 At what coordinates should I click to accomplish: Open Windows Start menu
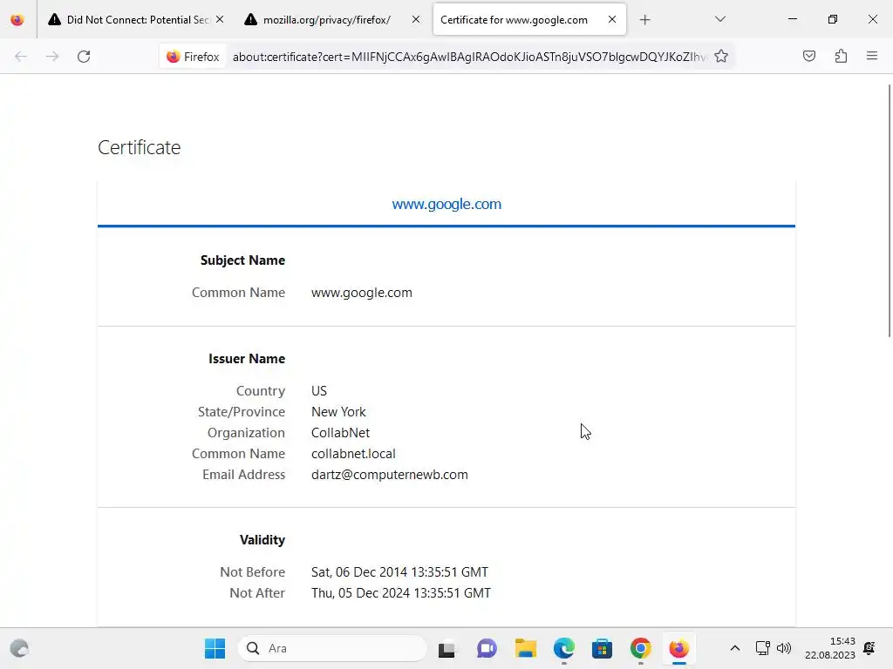(215, 648)
